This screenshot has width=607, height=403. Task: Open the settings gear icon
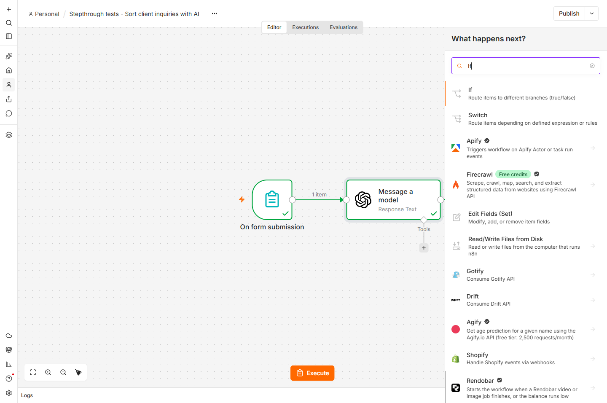coord(9,393)
